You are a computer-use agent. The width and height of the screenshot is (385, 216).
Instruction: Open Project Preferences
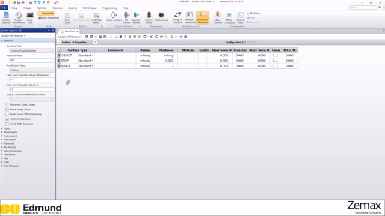pos(19,18)
